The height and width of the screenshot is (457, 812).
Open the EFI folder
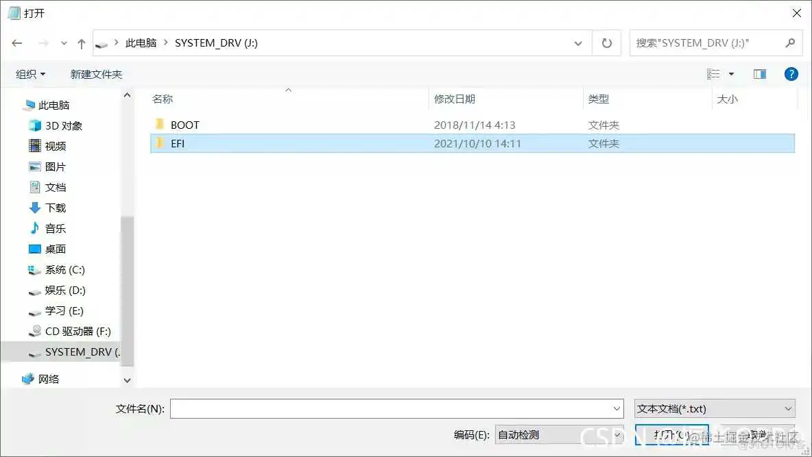click(178, 143)
